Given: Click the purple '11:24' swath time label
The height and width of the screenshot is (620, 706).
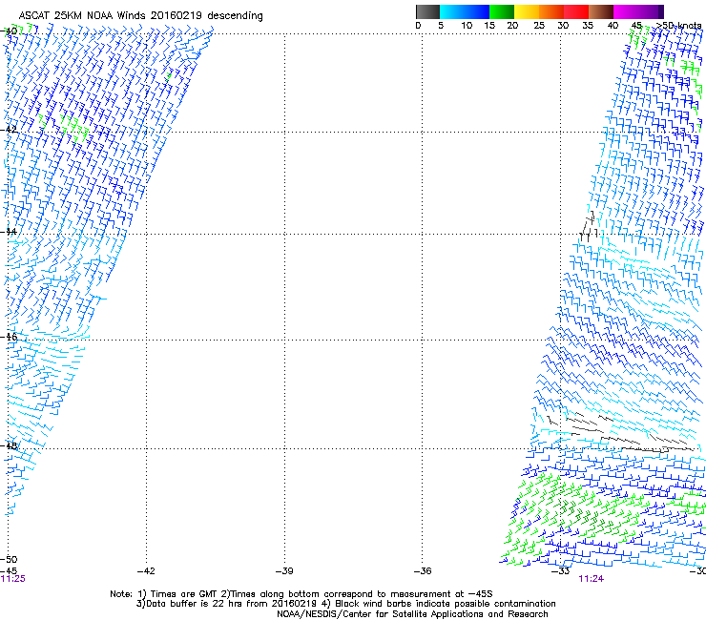Looking at the screenshot, I should [592, 579].
